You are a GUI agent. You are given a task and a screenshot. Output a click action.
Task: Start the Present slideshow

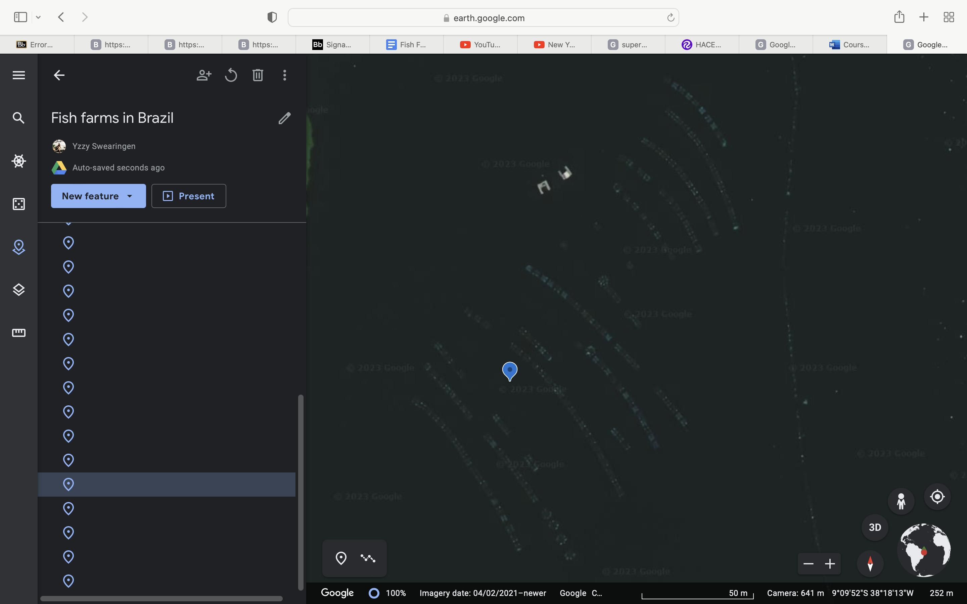(x=189, y=196)
